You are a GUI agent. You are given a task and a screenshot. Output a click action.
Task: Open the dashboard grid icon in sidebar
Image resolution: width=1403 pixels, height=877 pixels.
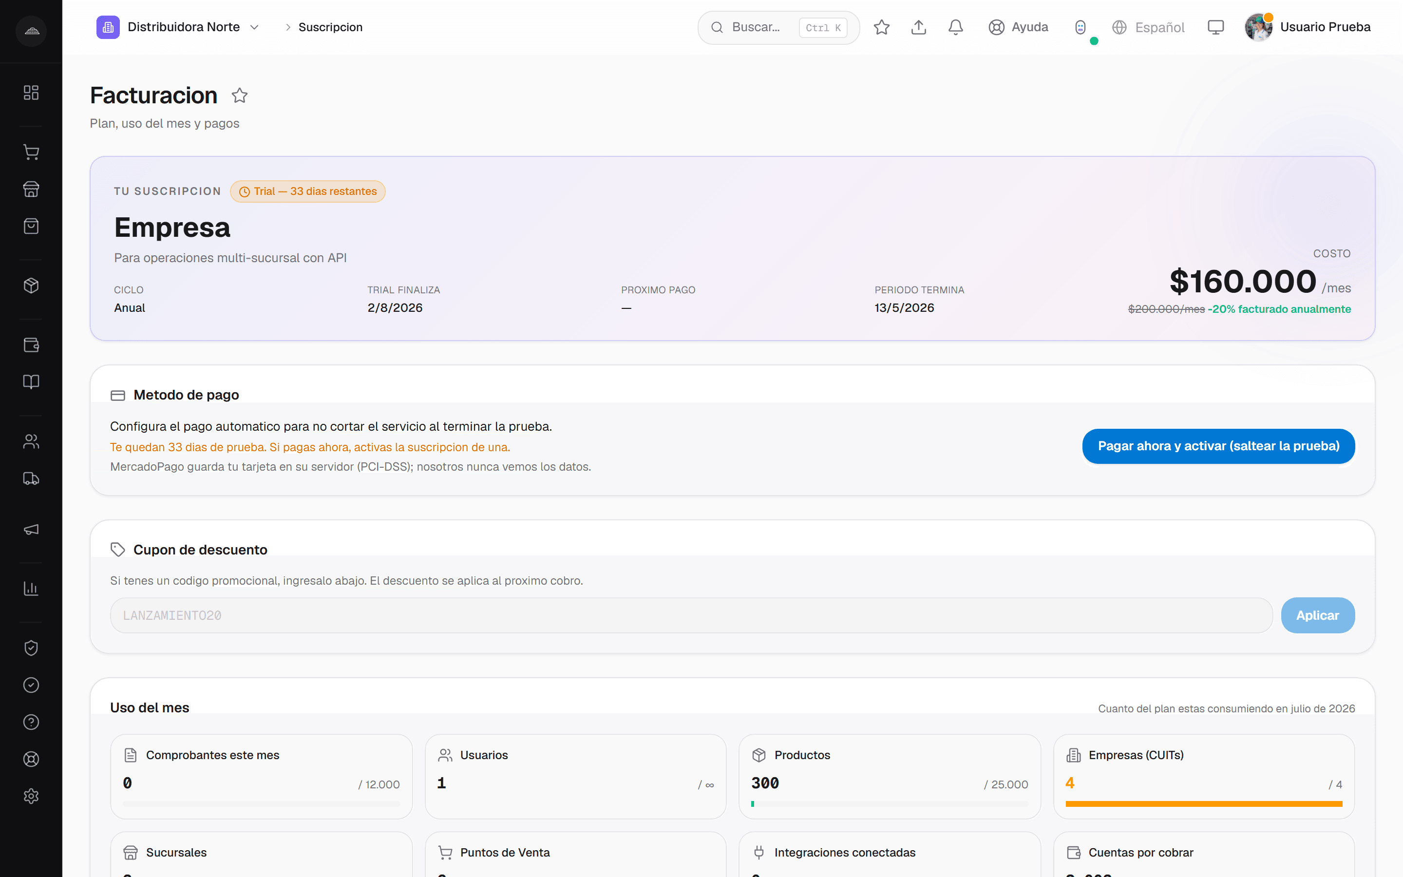pos(31,93)
